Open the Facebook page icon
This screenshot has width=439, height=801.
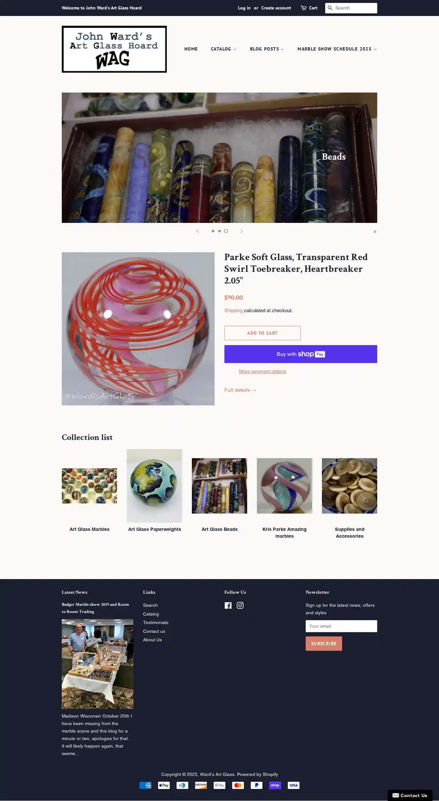point(228,605)
